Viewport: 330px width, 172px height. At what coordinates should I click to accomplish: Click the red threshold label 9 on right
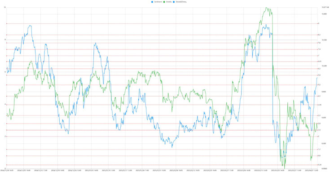tap(319, 24)
